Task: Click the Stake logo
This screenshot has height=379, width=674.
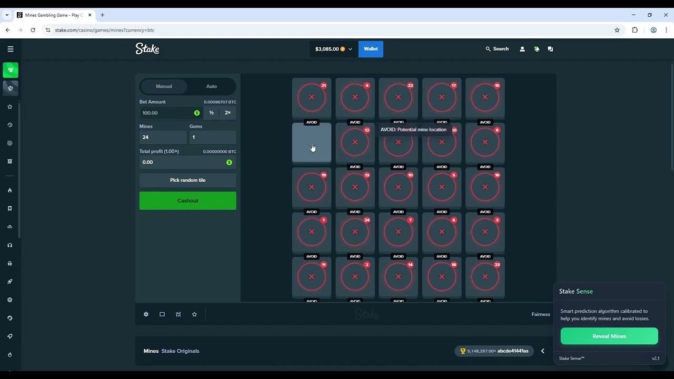Action: [147, 49]
